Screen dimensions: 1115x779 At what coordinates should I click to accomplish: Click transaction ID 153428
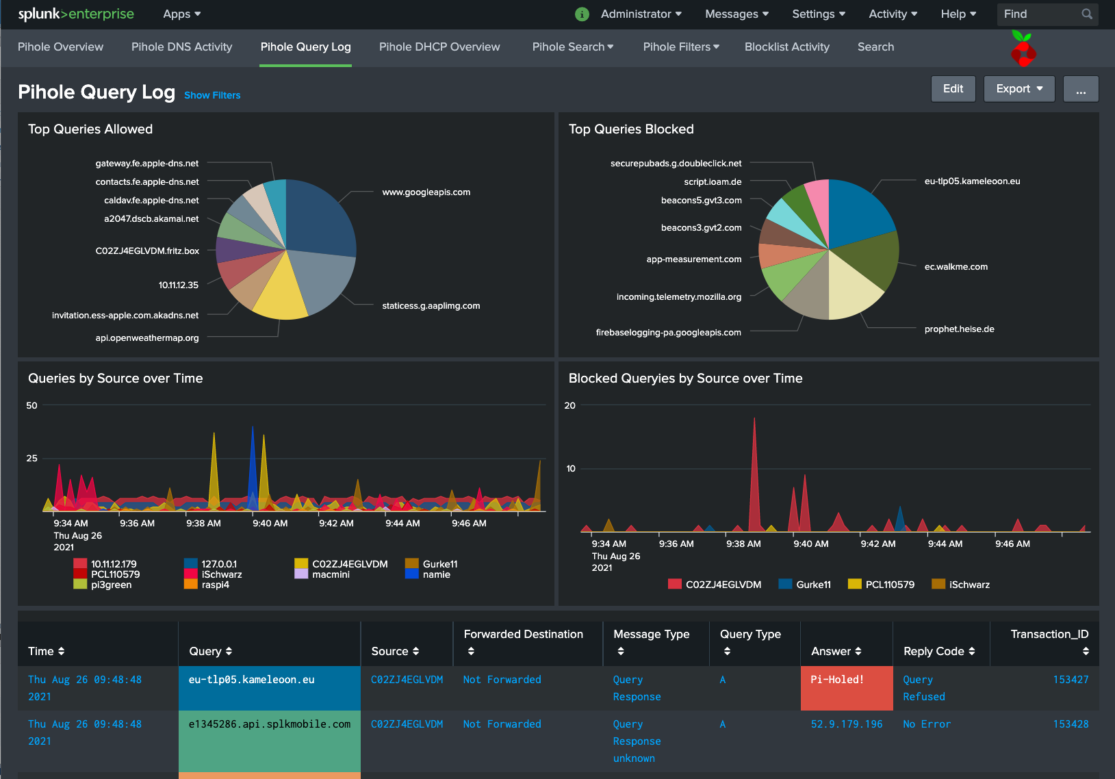tap(1071, 724)
